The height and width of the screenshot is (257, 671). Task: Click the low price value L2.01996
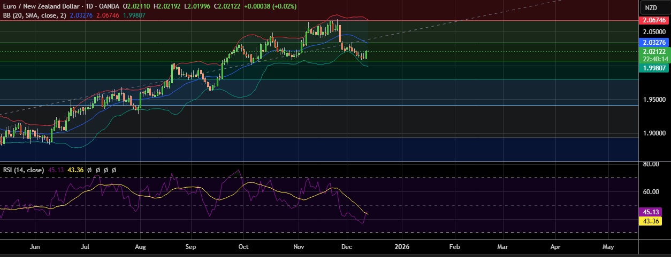click(x=199, y=6)
